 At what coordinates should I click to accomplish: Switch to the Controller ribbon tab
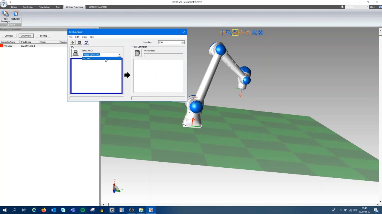[28, 7]
